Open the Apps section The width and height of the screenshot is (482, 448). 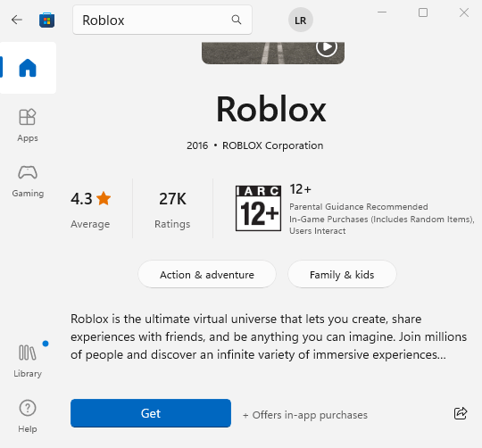(28, 125)
